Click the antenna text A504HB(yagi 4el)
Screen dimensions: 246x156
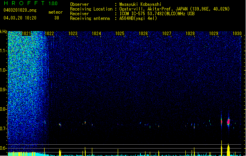pos(138,18)
